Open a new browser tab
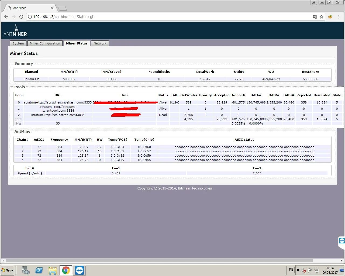Viewport: 345px width, 276px height. tap(62, 8)
